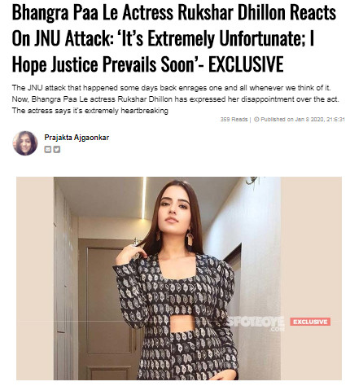Open the main actress photo

pyautogui.click(x=179, y=279)
